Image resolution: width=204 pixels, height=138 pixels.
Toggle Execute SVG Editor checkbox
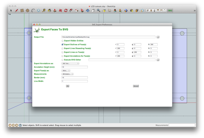pos(63,60)
